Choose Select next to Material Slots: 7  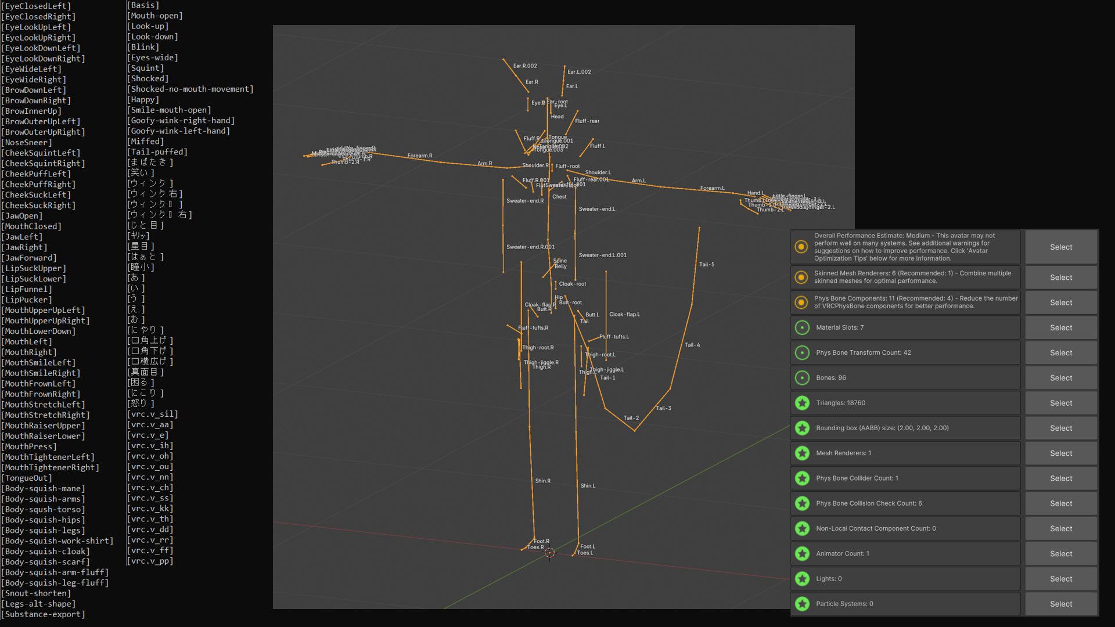coord(1061,327)
